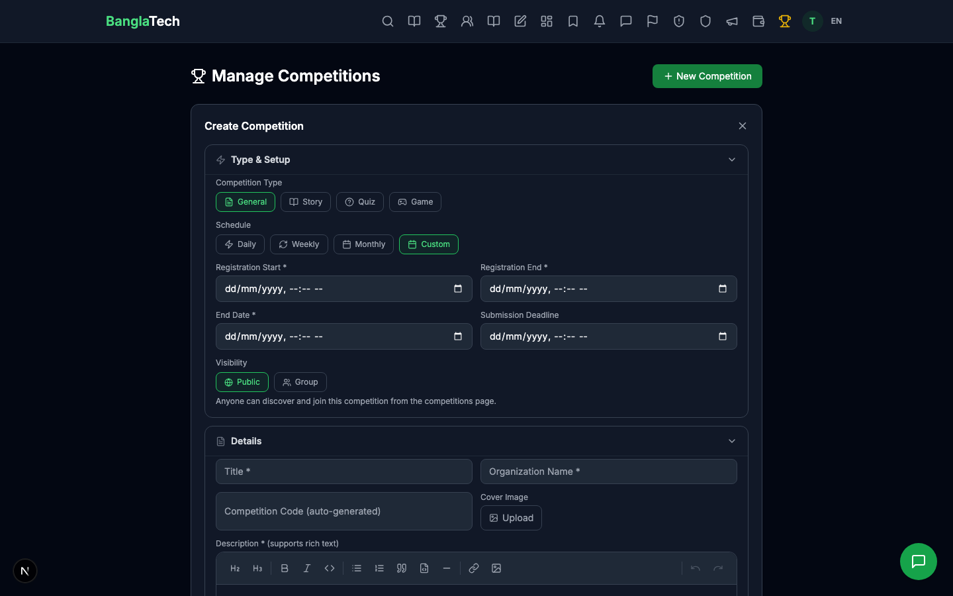Select the Quiz competition type

[x=360, y=202]
